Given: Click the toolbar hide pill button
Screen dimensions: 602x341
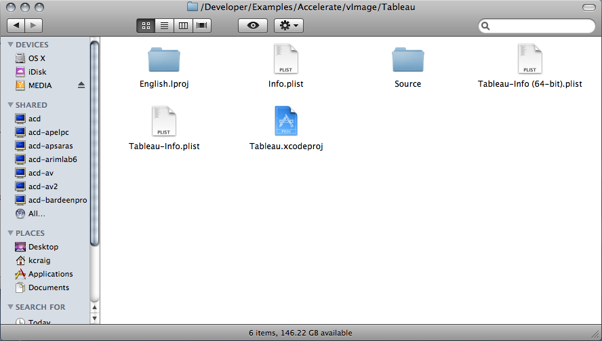Looking at the screenshot, I should coord(588,7).
